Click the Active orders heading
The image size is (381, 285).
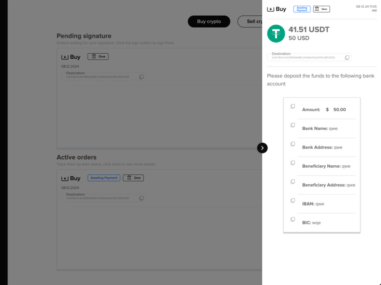(76, 157)
